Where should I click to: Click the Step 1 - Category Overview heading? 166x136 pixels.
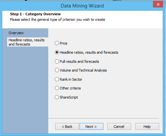point(35,14)
